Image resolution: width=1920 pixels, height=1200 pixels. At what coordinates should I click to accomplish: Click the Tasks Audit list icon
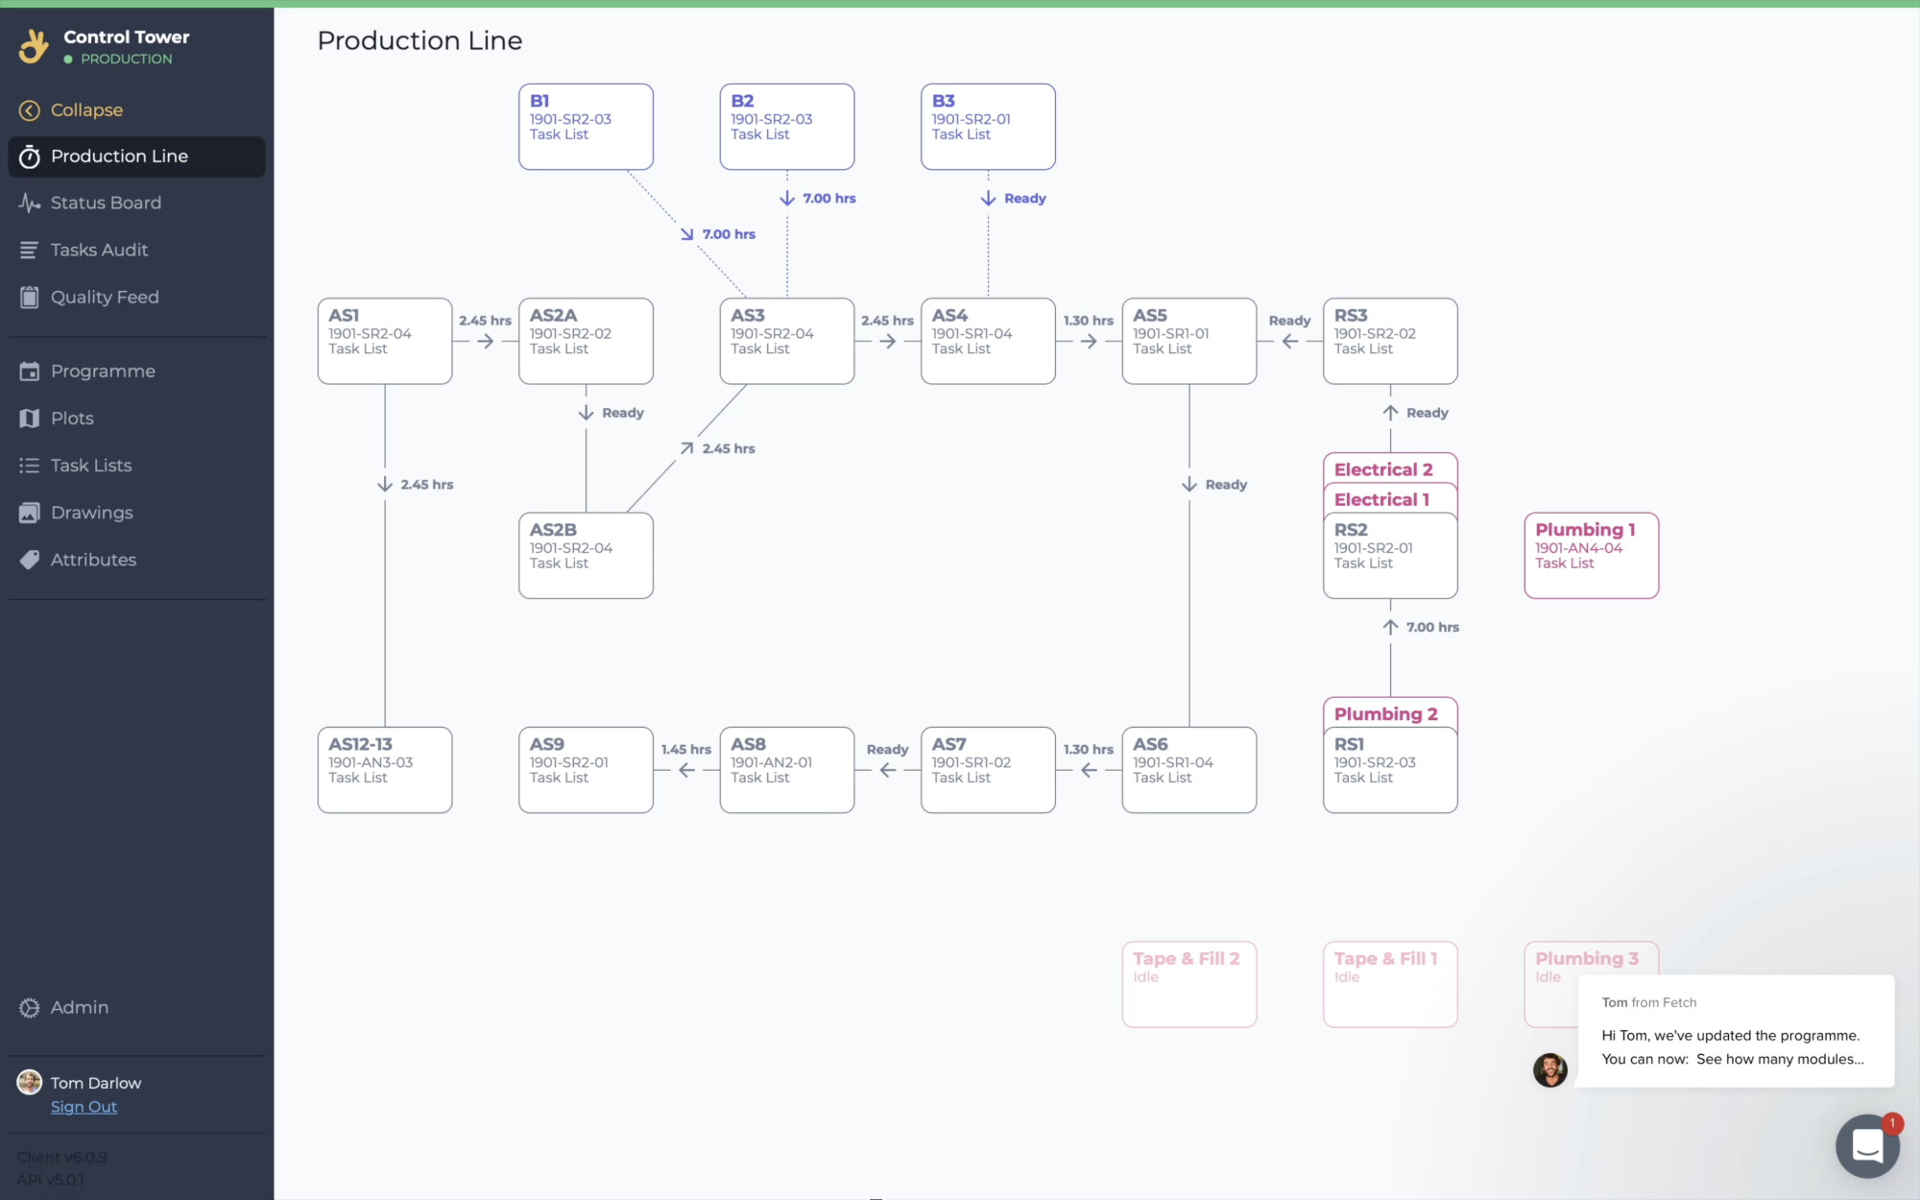[30, 250]
